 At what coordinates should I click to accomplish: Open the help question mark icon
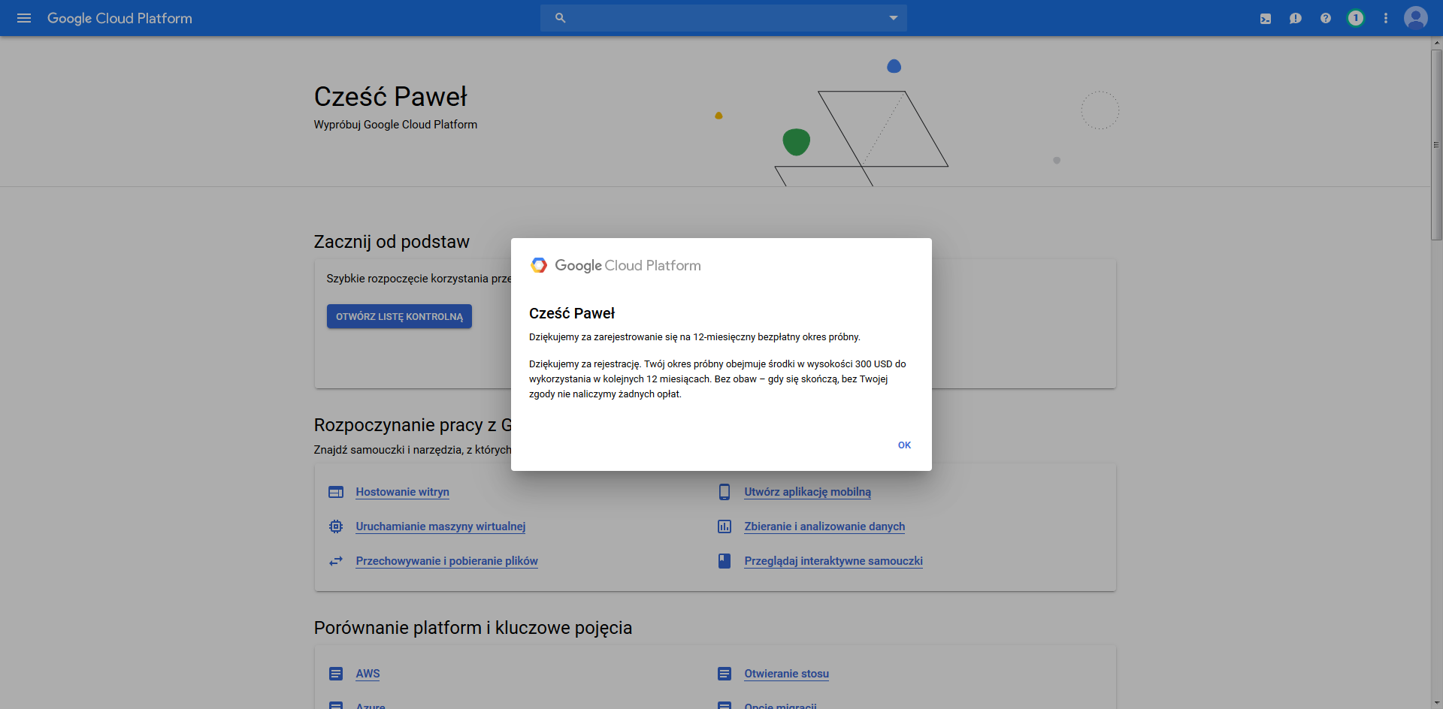[x=1326, y=18]
